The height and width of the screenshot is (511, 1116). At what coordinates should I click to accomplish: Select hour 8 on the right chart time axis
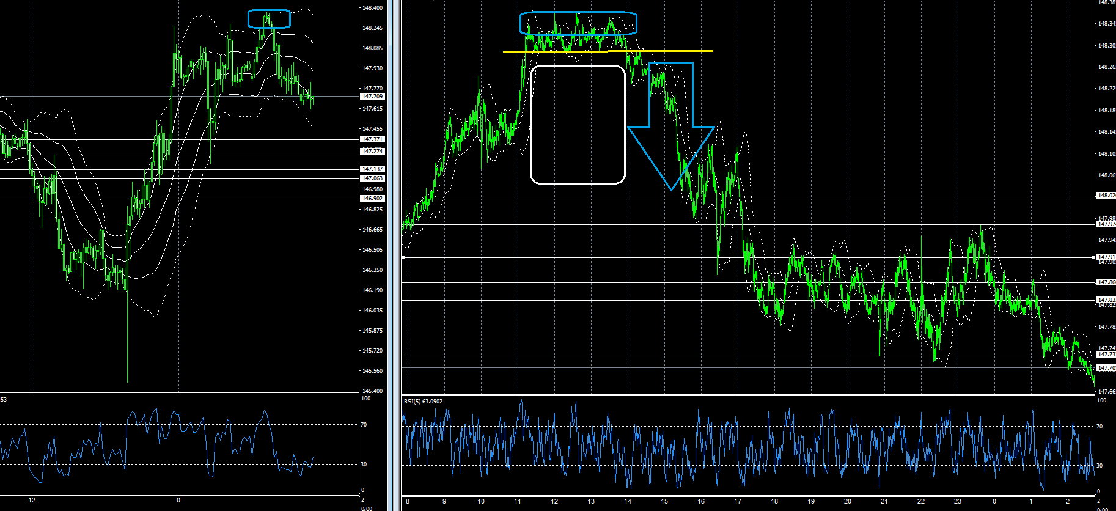[x=408, y=501]
